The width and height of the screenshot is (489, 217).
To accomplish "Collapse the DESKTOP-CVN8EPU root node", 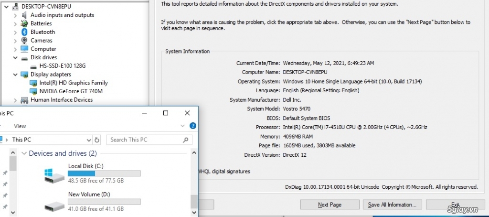I will [x=6, y=7].
